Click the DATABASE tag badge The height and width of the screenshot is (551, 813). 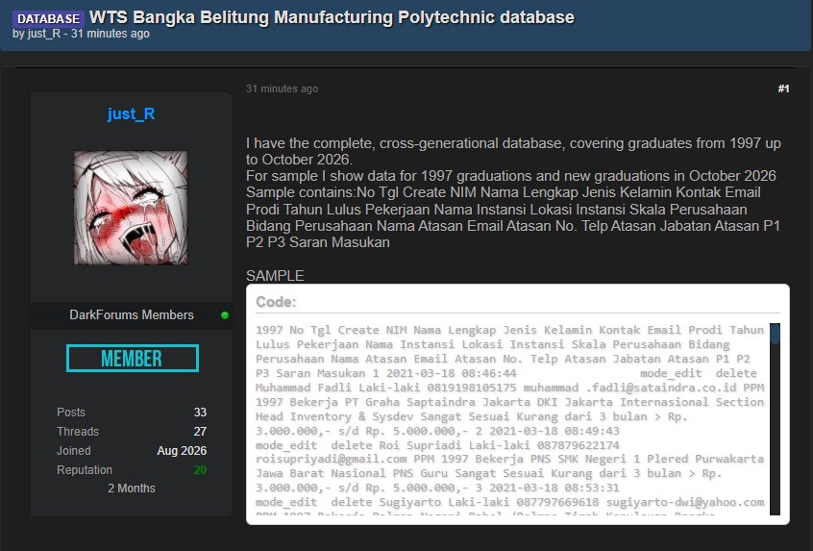[x=48, y=18]
